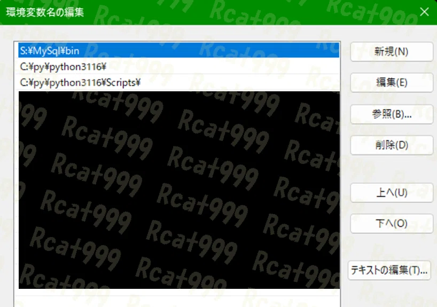Viewport: 437px width, 307px height.
Task: Open the 参照(B)... browse button
Action: 392,114
